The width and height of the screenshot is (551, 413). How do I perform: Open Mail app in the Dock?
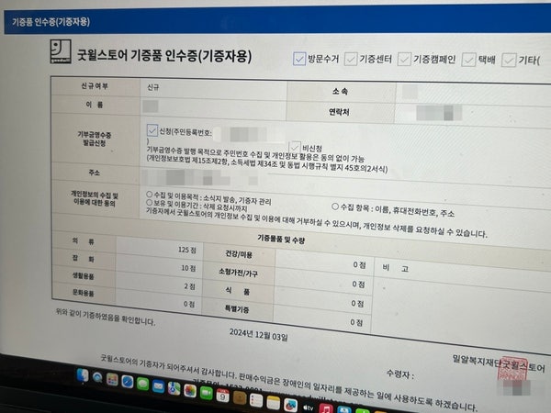[158, 386]
